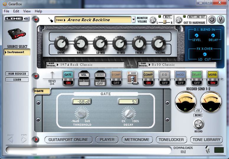Click the gate Threshold knob
The height and width of the screenshot is (159, 229).
tap(82, 113)
